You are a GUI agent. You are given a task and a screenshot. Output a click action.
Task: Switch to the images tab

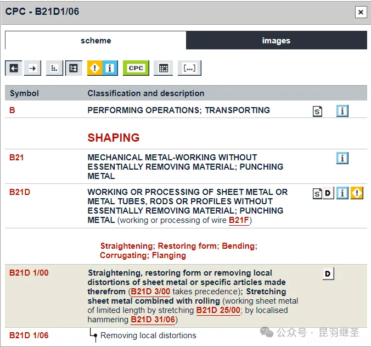[276, 41]
